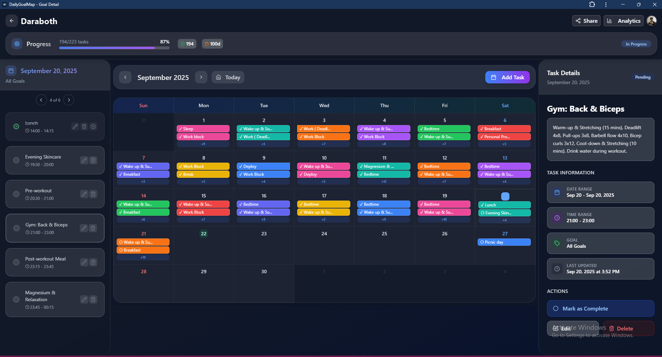Image resolution: width=662 pixels, height=357 pixels.
Task: Delete the Post-workout Meal task
Action: tap(93, 262)
